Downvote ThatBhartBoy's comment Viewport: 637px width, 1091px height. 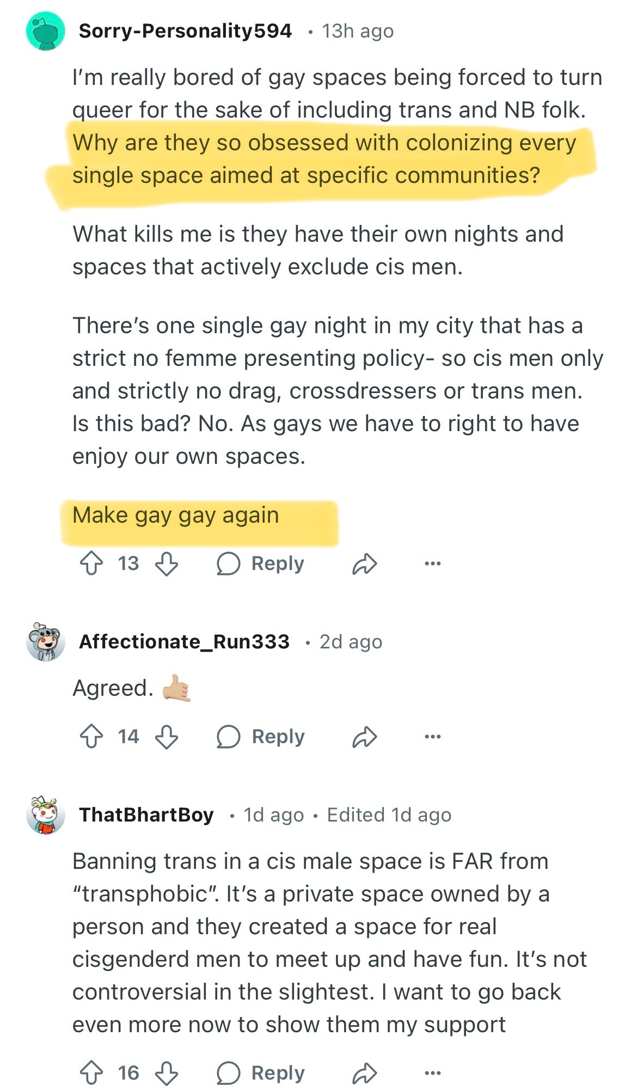[167, 1073]
